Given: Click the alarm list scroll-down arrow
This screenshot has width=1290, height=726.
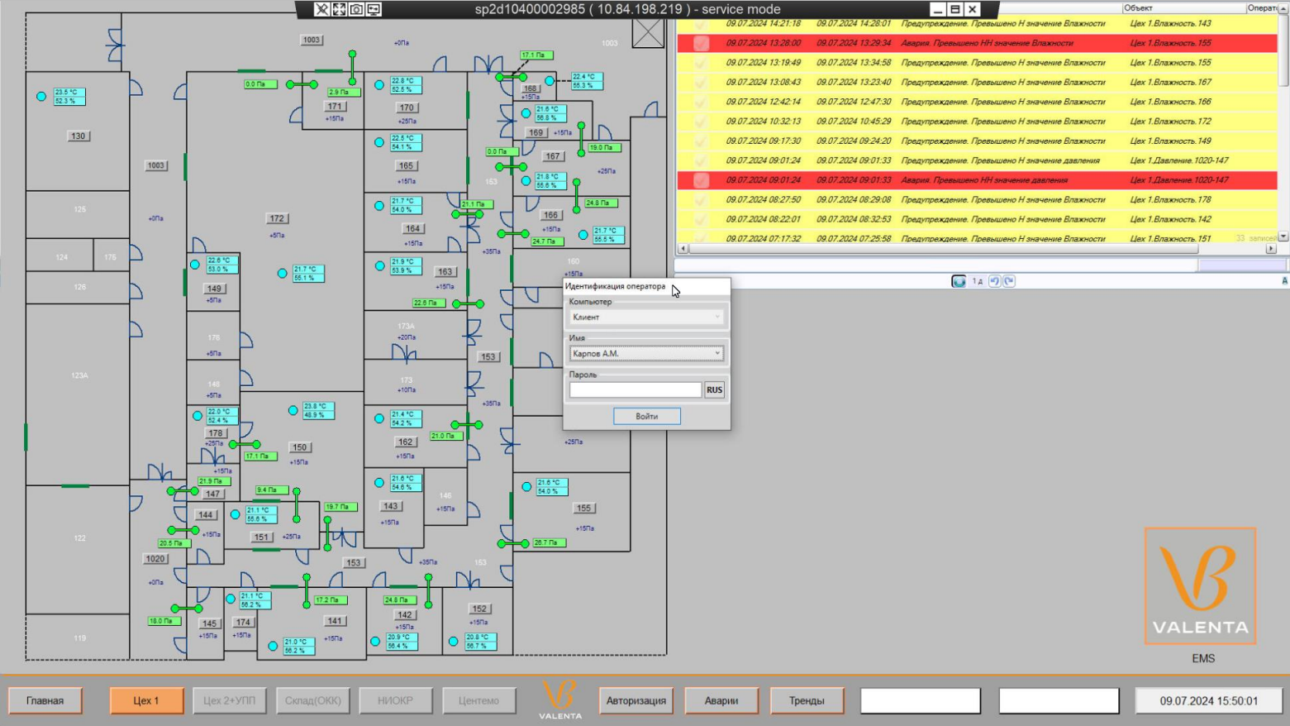Looking at the screenshot, I should [1283, 236].
